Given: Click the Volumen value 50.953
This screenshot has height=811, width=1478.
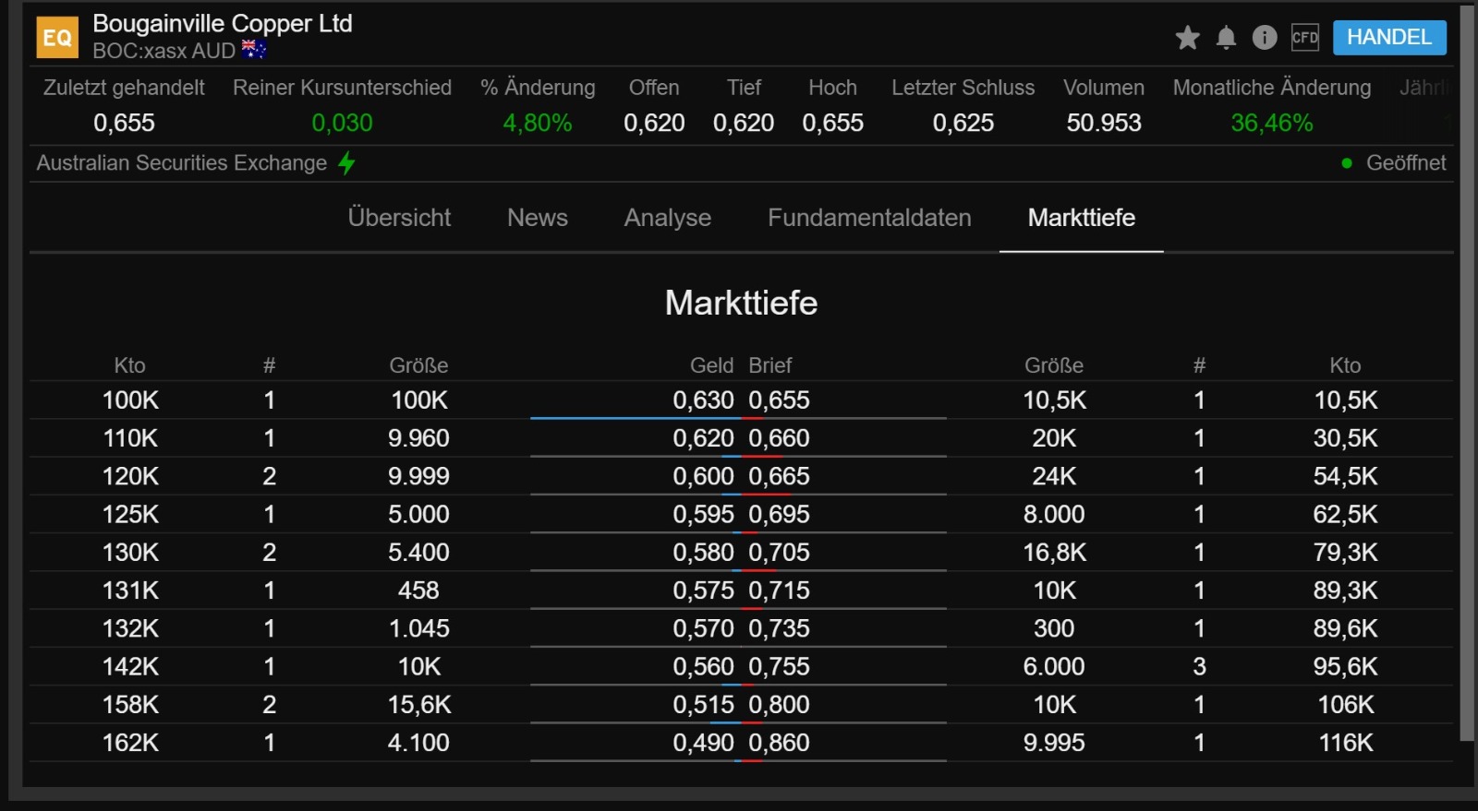Looking at the screenshot, I should (x=1104, y=123).
